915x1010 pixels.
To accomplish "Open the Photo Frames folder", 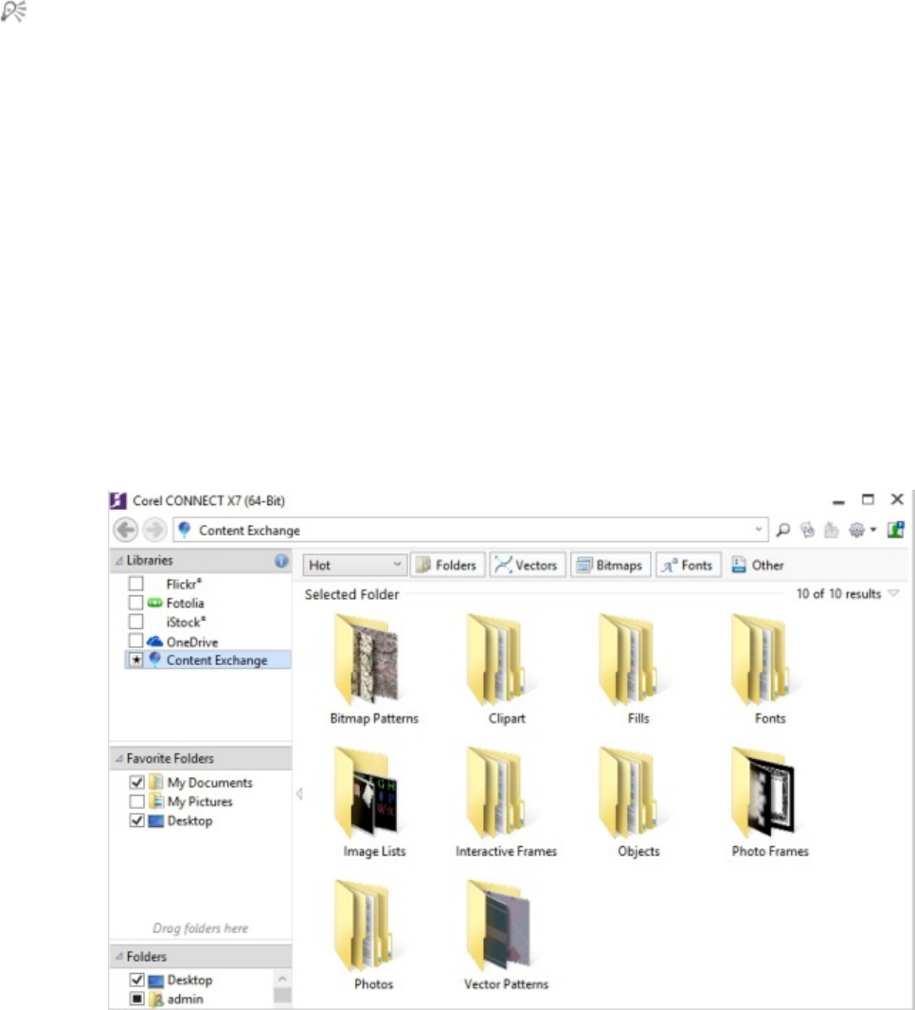I will pyautogui.click(x=769, y=803).
